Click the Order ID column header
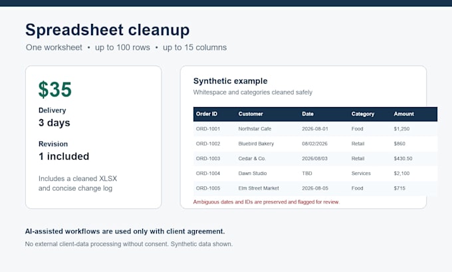 [207, 114]
